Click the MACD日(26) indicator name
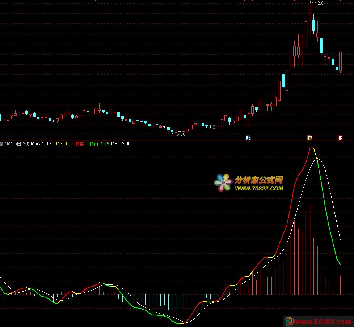Screen dimensions: 354x327 17,144
